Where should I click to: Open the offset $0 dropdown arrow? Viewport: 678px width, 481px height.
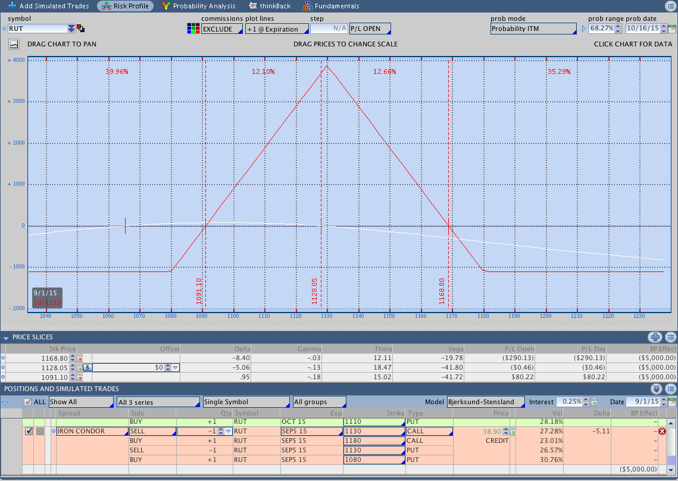coord(175,368)
